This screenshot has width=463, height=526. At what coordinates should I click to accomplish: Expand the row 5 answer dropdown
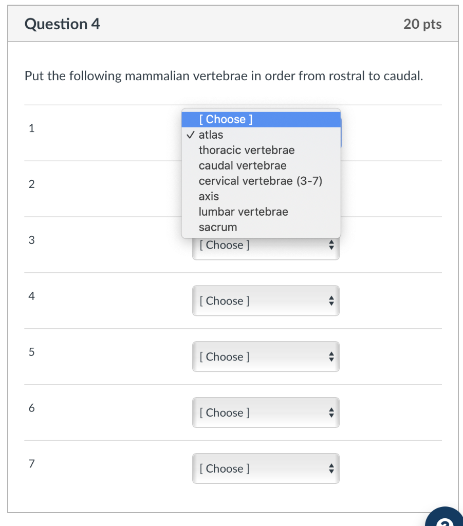tap(265, 357)
